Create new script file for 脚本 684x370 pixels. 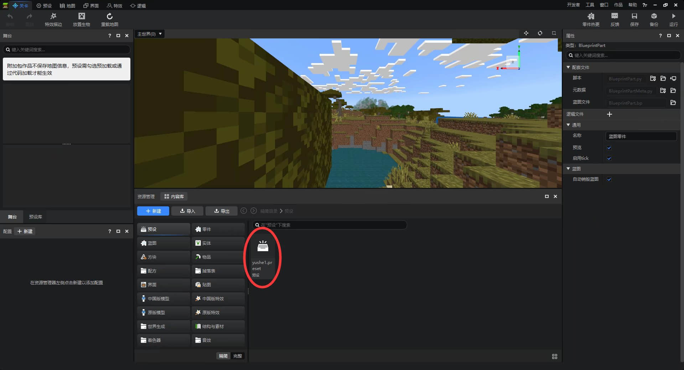pos(653,79)
